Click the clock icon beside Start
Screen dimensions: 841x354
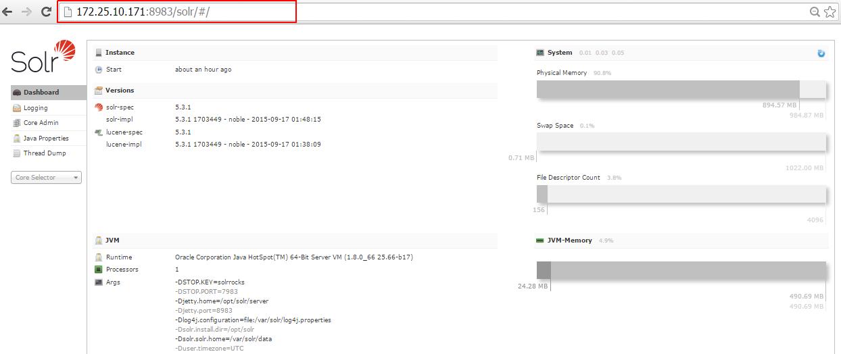tap(99, 70)
